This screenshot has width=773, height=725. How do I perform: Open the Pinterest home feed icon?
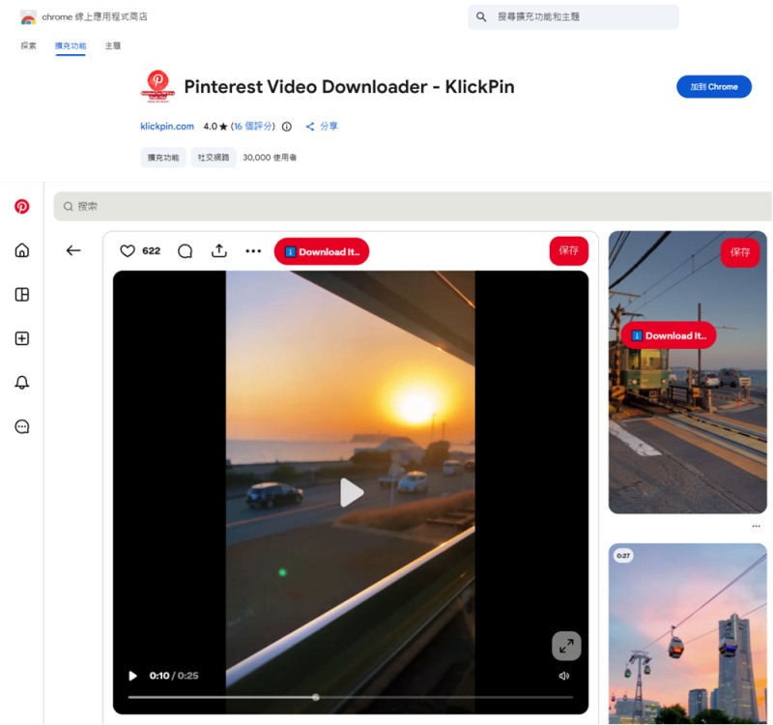(x=21, y=206)
